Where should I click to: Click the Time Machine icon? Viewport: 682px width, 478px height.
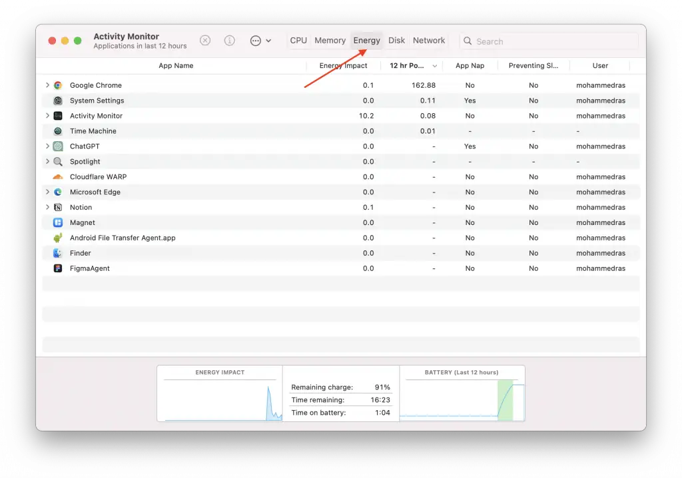pyautogui.click(x=58, y=131)
